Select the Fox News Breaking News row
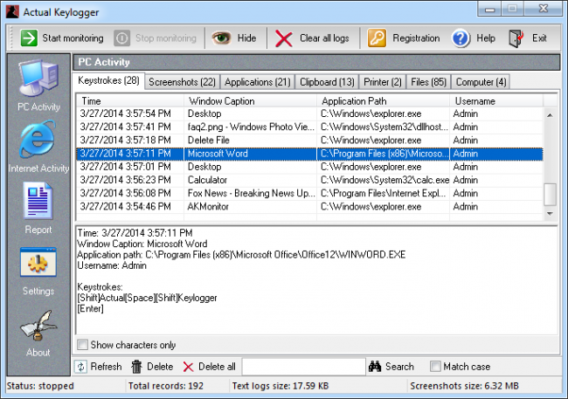The height and width of the screenshot is (399, 568). click(309, 193)
